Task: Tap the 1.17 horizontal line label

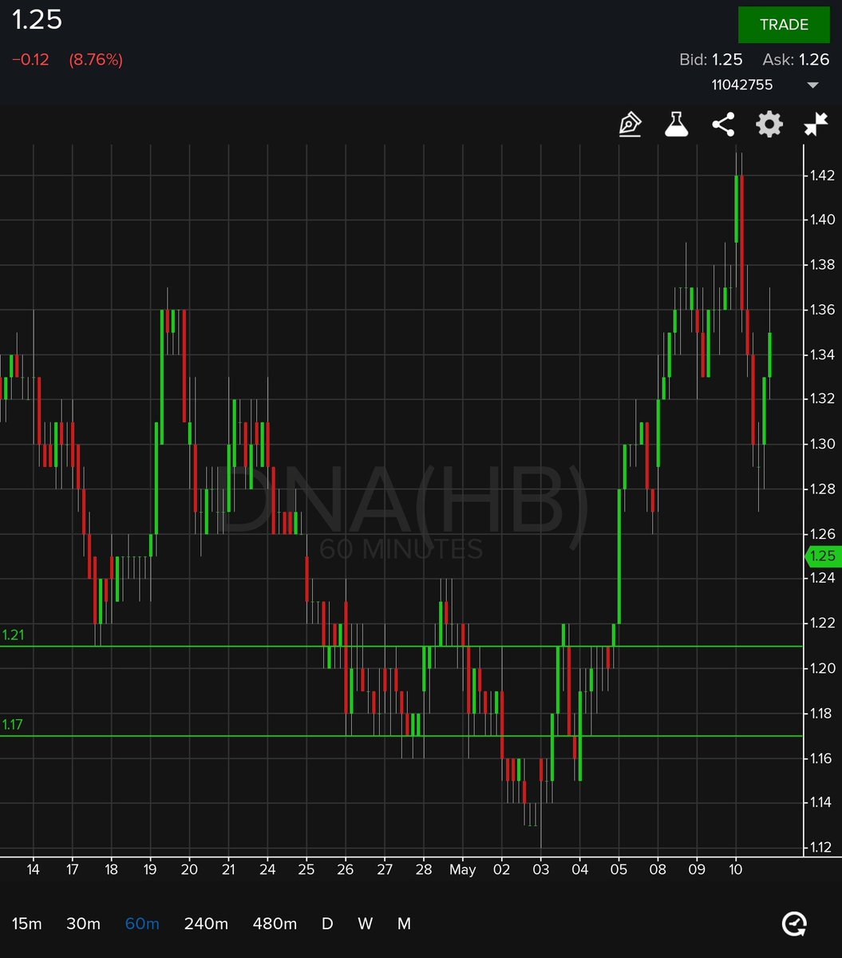Action: pos(13,725)
